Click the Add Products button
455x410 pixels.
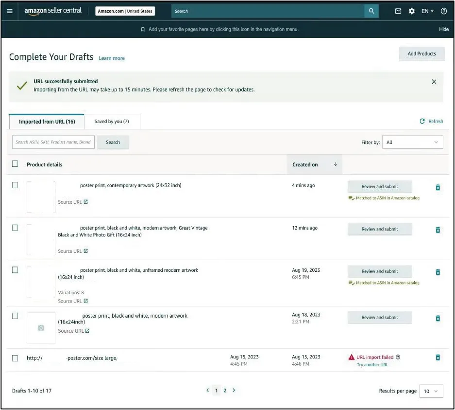pos(421,53)
